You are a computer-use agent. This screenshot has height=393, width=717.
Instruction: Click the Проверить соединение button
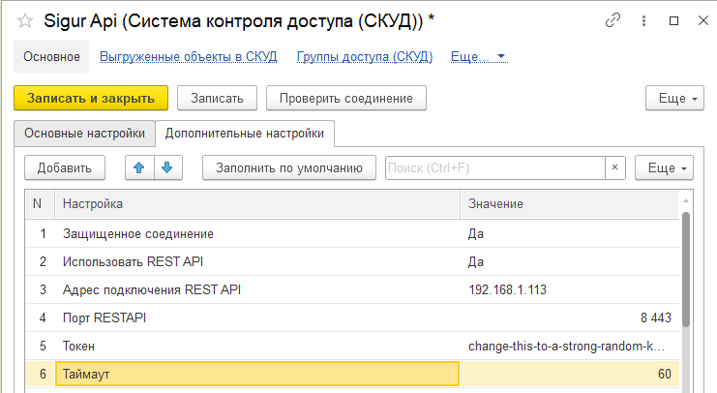(345, 98)
